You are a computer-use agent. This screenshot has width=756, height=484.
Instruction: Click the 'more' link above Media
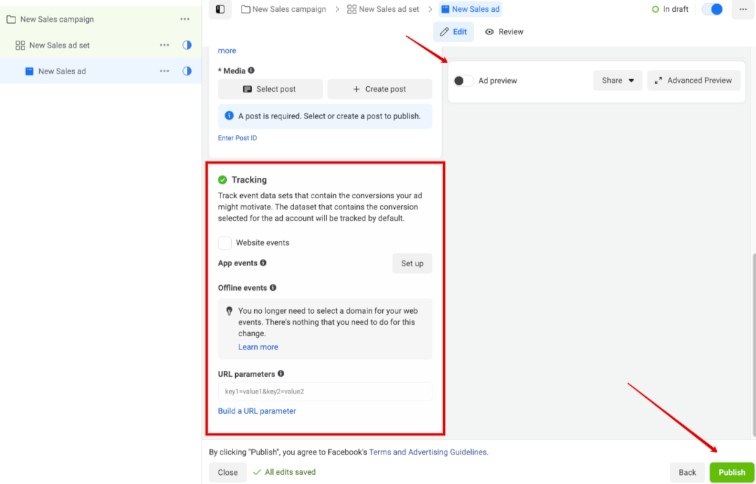(227, 50)
